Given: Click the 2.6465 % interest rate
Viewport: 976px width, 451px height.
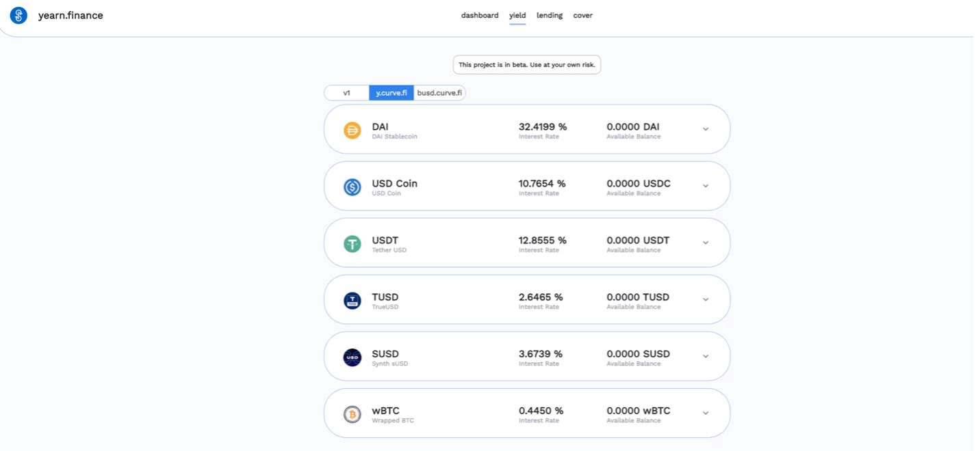Looking at the screenshot, I should pyautogui.click(x=541, y=297).
